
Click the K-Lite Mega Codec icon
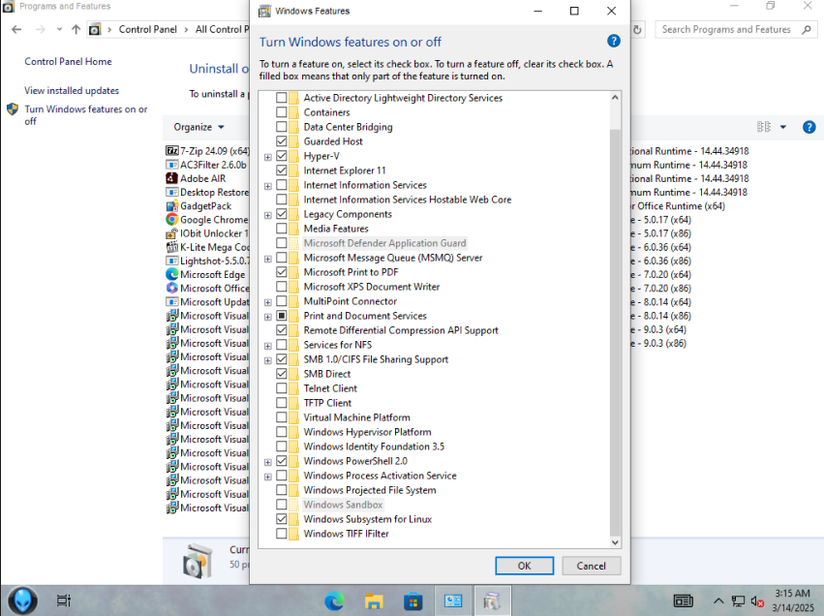171,247
